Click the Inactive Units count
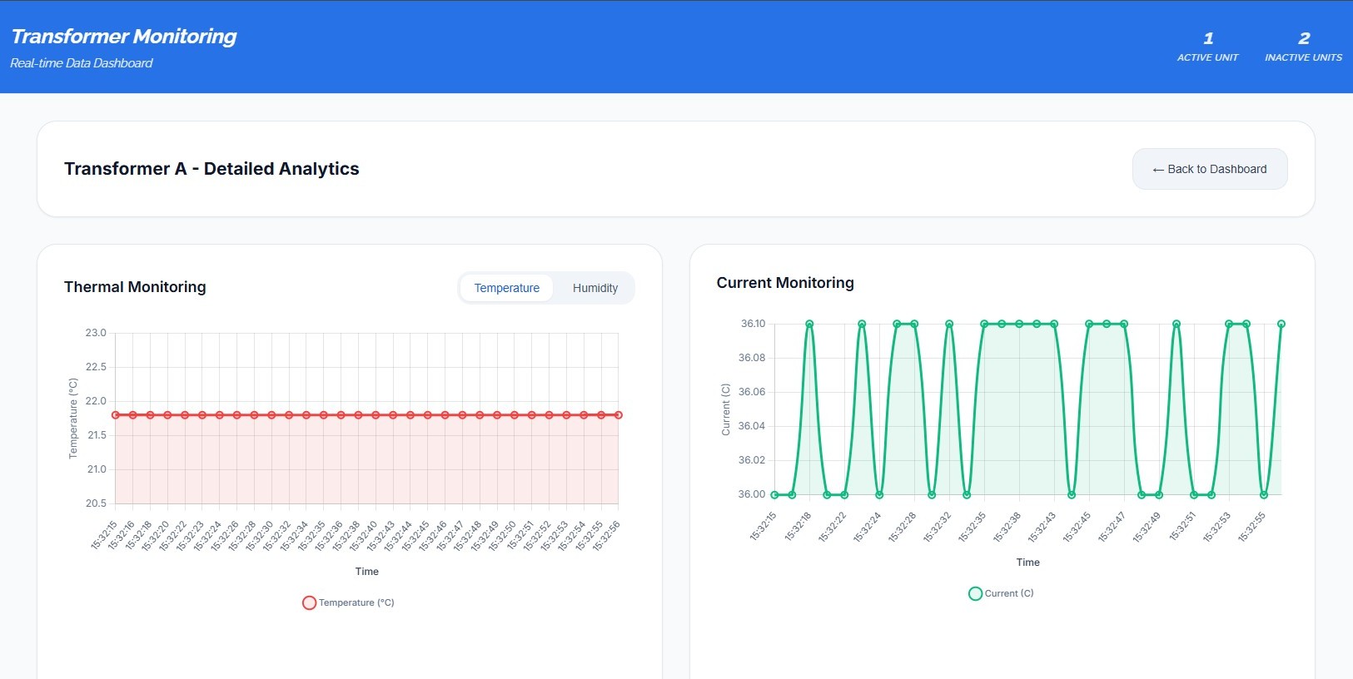1353x679 pixels. coord(1303,38)
